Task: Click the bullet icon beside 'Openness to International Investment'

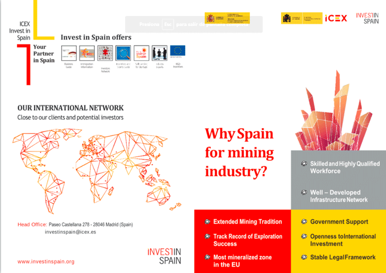Action: (x=304, y=237)
